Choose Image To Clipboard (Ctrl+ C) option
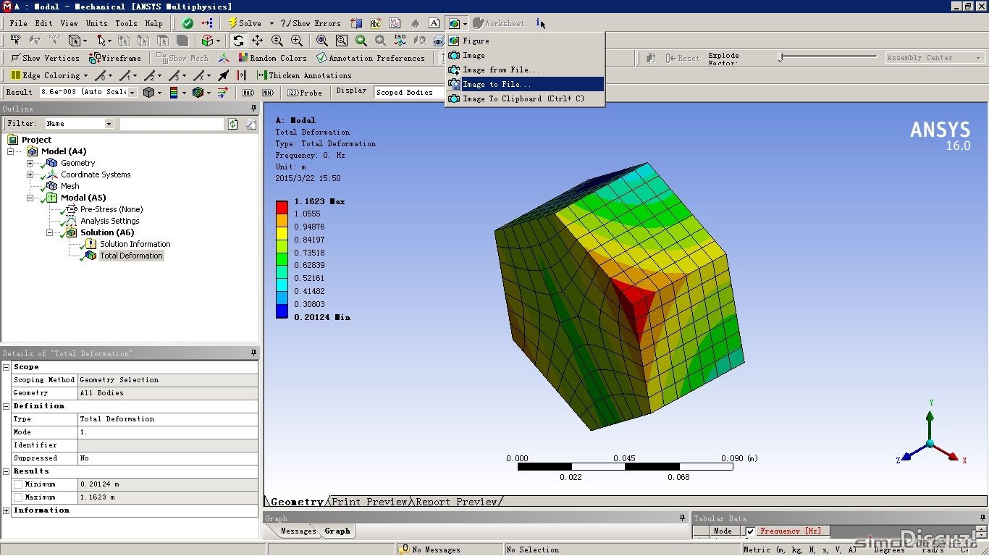Image resolution: width=989 pixels, height=556 pixels. (x=525, y=98)
